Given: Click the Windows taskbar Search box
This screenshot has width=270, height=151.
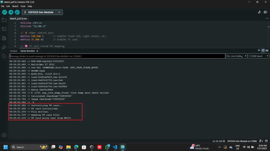Looking at the screenshot, I should tap(25, 147).
